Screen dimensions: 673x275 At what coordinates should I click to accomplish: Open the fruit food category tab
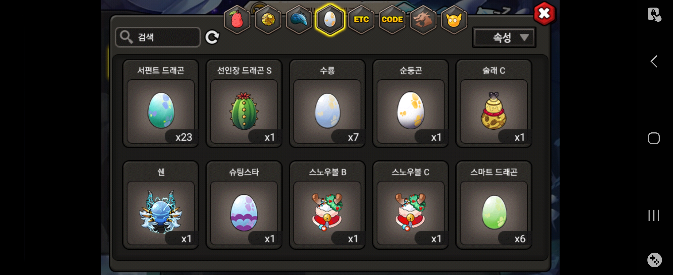237,20
